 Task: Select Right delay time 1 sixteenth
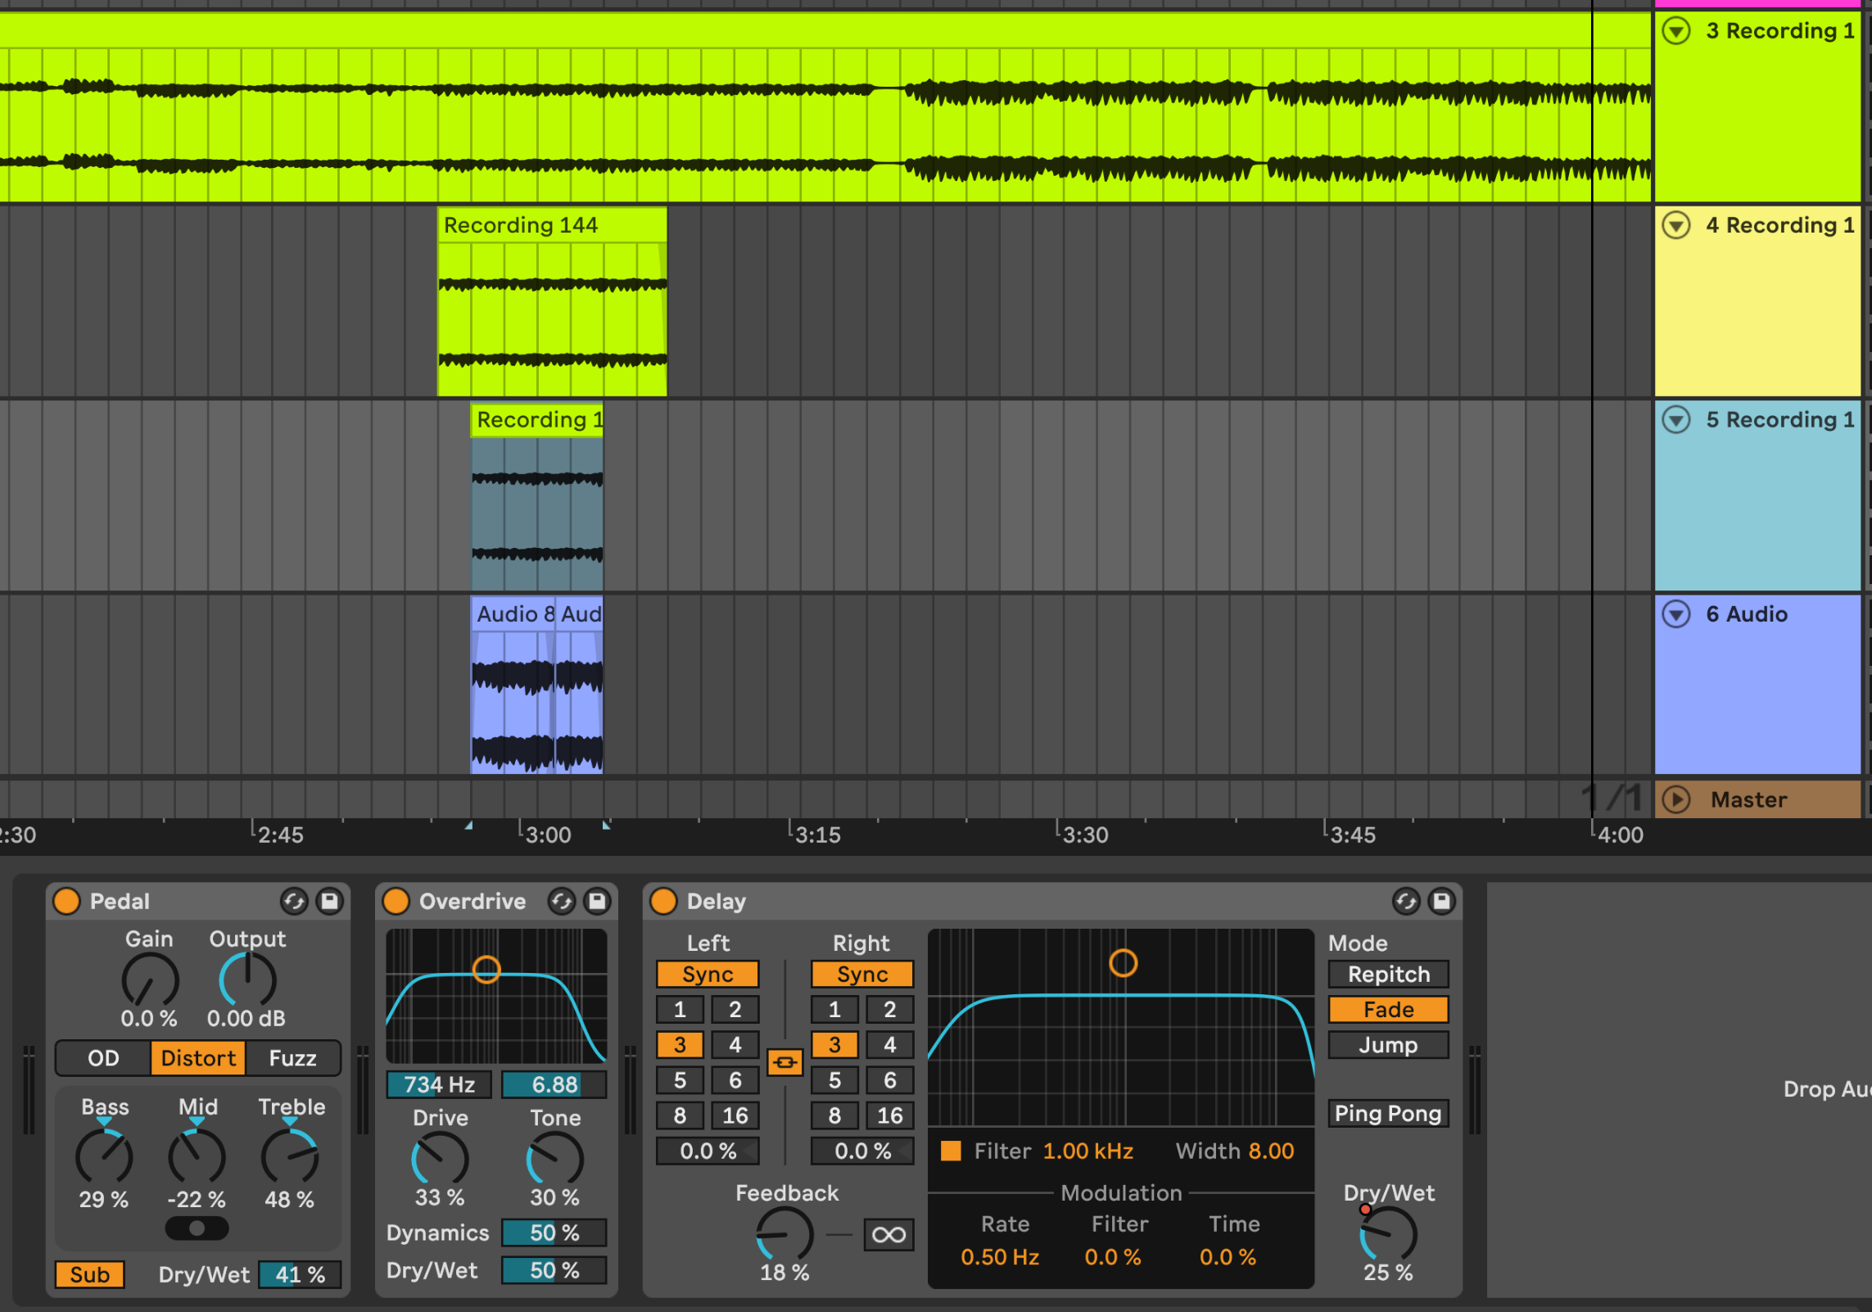(834, 1009)
